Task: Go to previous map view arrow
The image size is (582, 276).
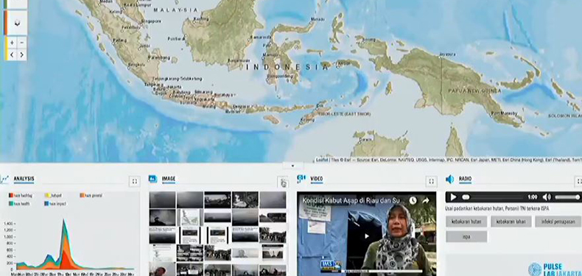Action: (12, 55)
